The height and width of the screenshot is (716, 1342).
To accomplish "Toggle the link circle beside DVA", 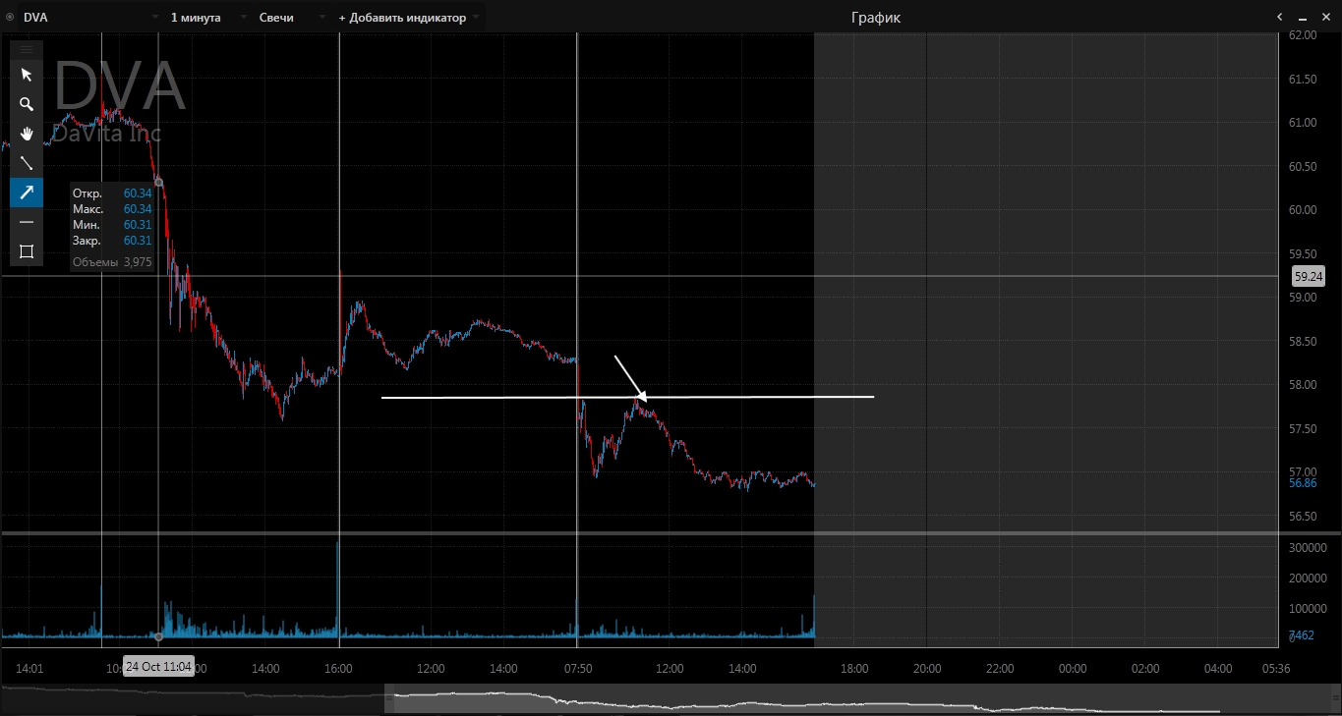I will (x=10, y=18).
